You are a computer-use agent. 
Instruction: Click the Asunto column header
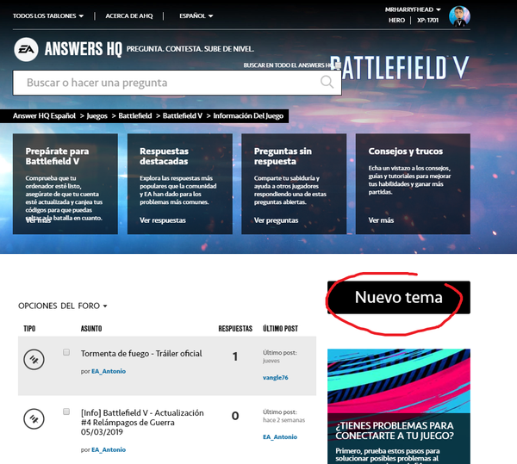(91, 329)
